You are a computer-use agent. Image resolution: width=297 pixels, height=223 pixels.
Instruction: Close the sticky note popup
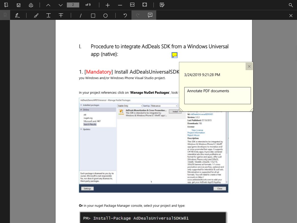(249, 66)
